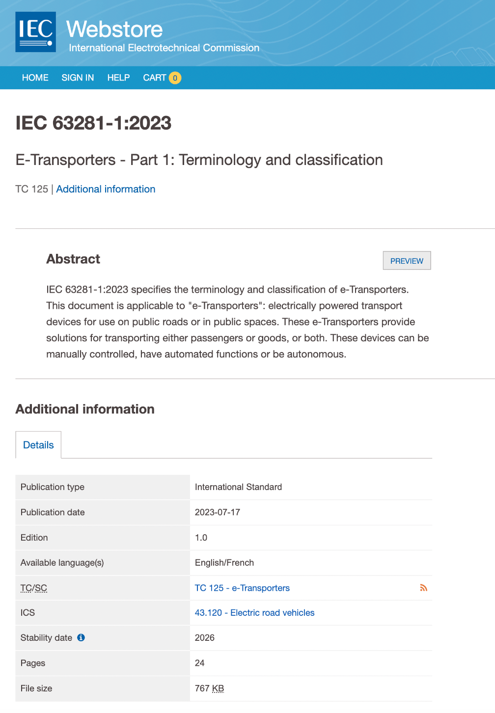The width and height of the screenshot is (495, 713).
Task: Click the KB abbreviation in File size
Action: point(218,688)
